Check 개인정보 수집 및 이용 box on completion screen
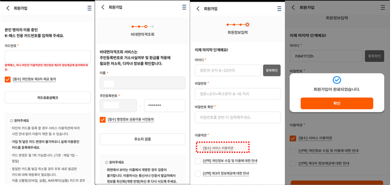Screen dimensions: 391x185 tap(293, 151)
